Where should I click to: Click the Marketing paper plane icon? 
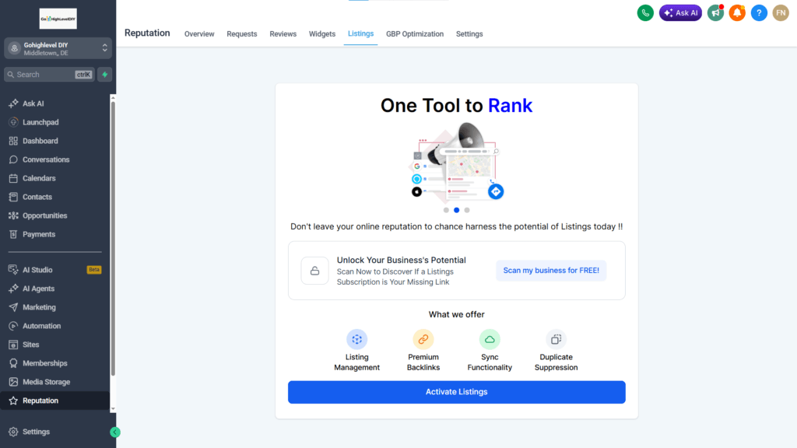[x=13, y=307]
